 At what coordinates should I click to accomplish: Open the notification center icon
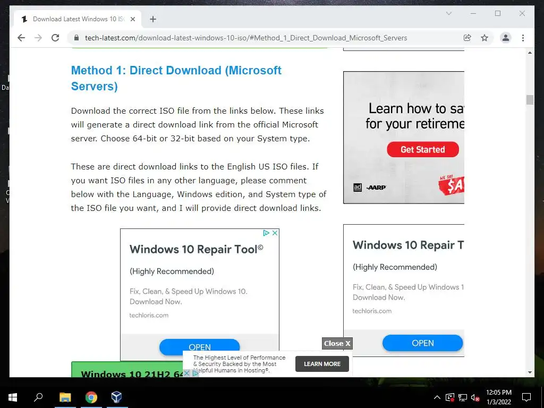[526, 397]
